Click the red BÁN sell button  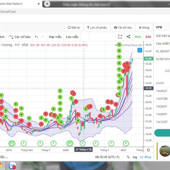pyautogui.click(x=148, y=37)
